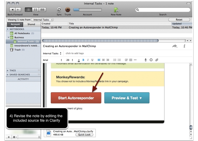Open the Trunk
The width and height of the screenshot is (198, 141).
[68, 10]
